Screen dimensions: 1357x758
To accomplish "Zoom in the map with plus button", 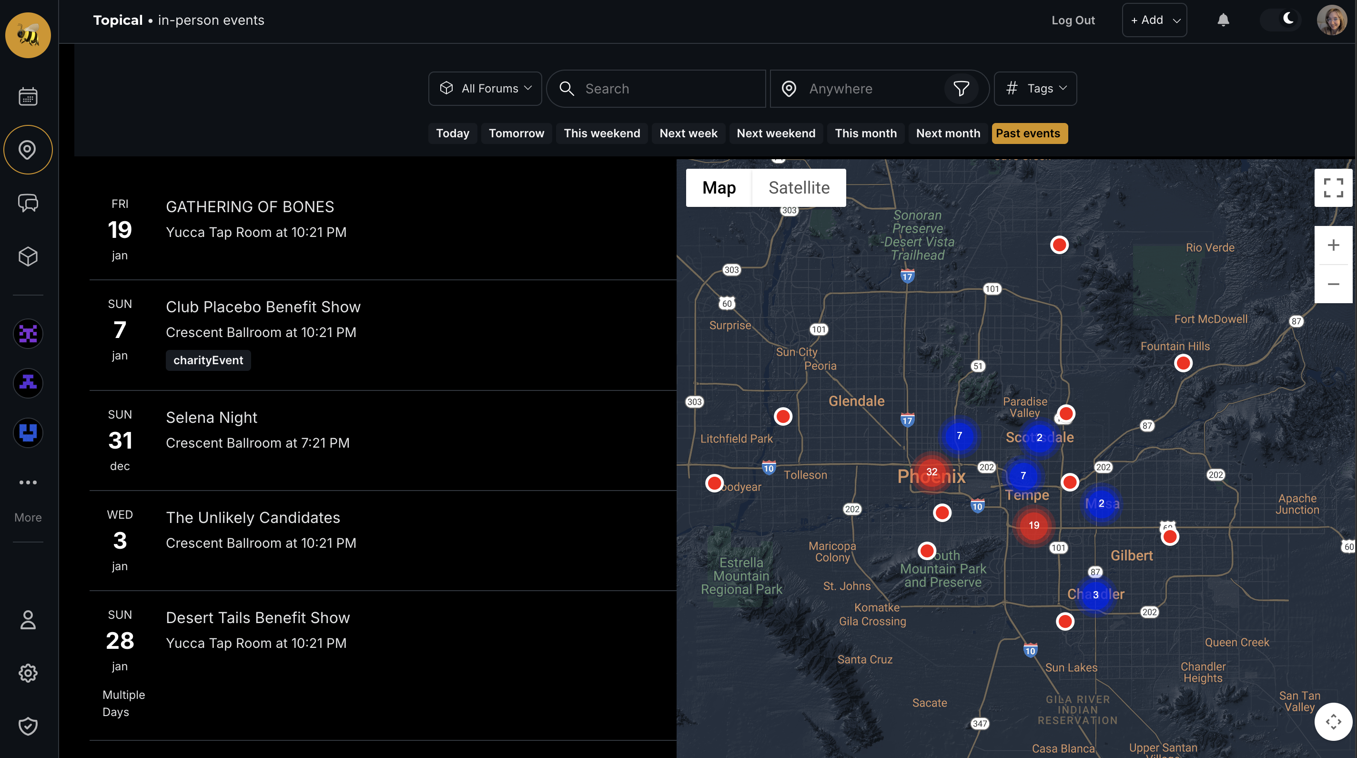I will (1333, 245).
